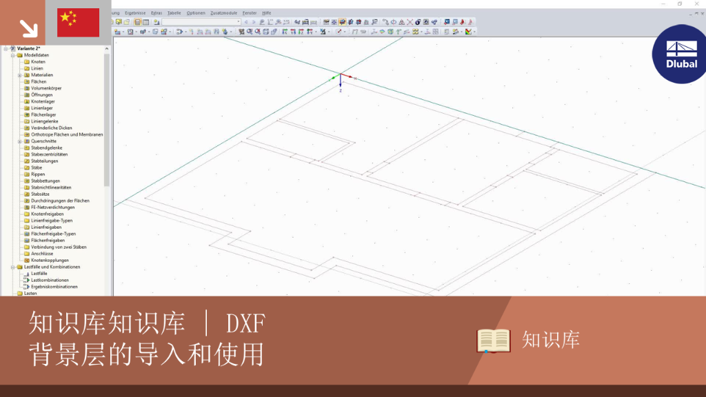Open the load case combo box
Image resolution: width=706 pixels, height=397 pixels.
(201, 21)
